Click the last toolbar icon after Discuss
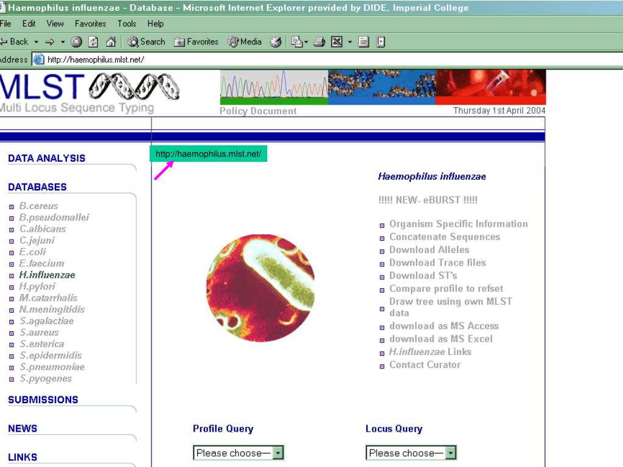The width and height of the screenshot is (623, 467). (381, 42)
